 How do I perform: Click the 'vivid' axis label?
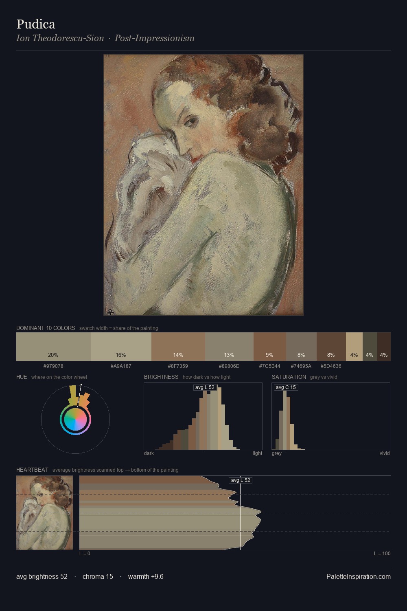point(385,453)
